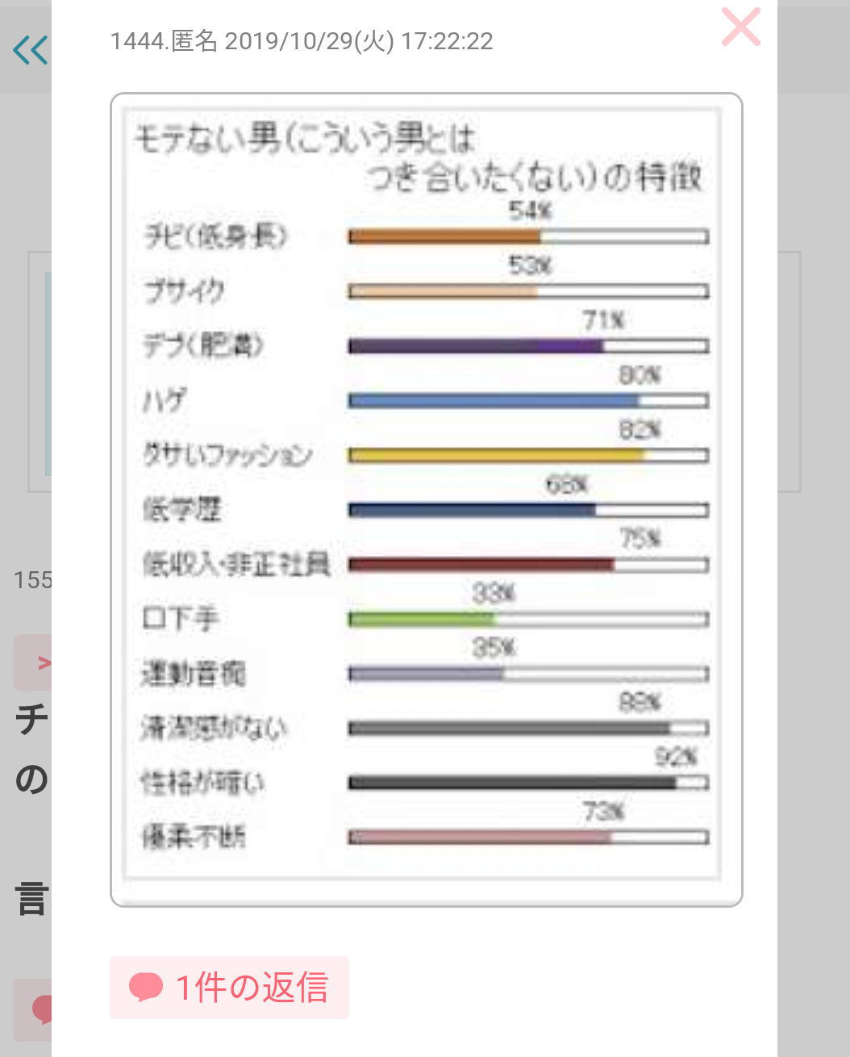This screenshot has width=850, height=1057.
Task: Tap the partially hidden pink bubble icon at bottom left
Action: point(42,1010)
